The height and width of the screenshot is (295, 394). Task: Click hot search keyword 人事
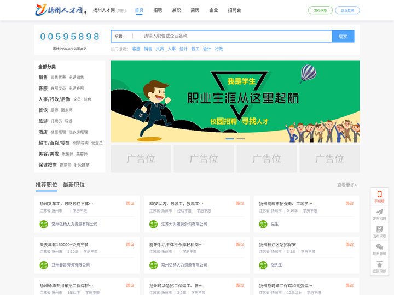point(172,49)
